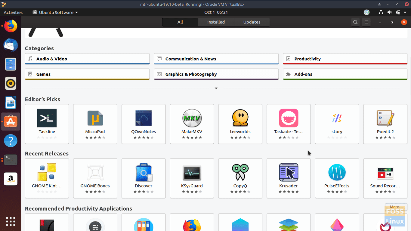Open the Taskade app tile
This screenshot has height=231, width=411.
[x=289, y=124]
